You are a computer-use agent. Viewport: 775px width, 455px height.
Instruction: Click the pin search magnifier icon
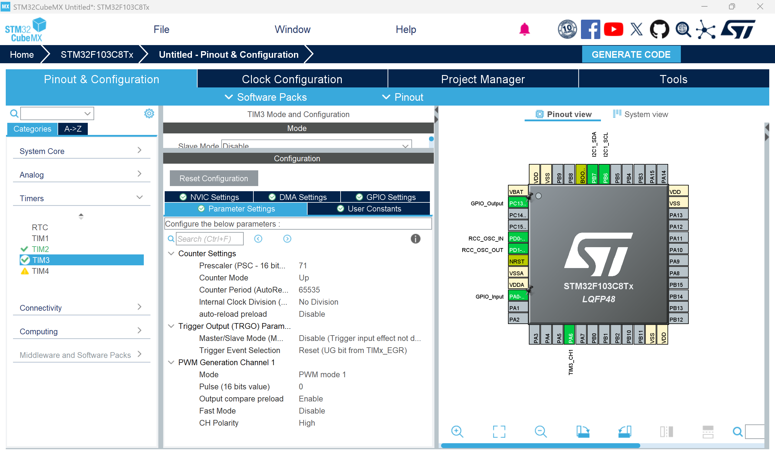[738, 432]
